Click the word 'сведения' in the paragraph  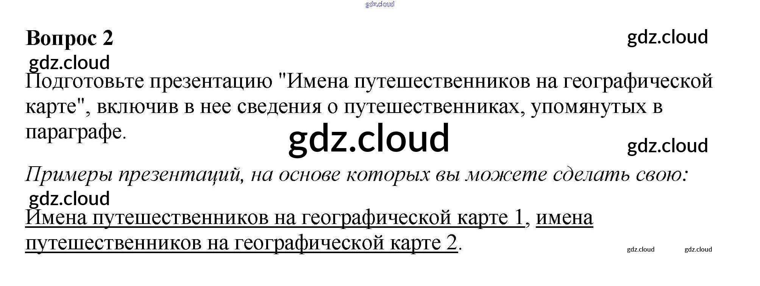click(279, 107)
